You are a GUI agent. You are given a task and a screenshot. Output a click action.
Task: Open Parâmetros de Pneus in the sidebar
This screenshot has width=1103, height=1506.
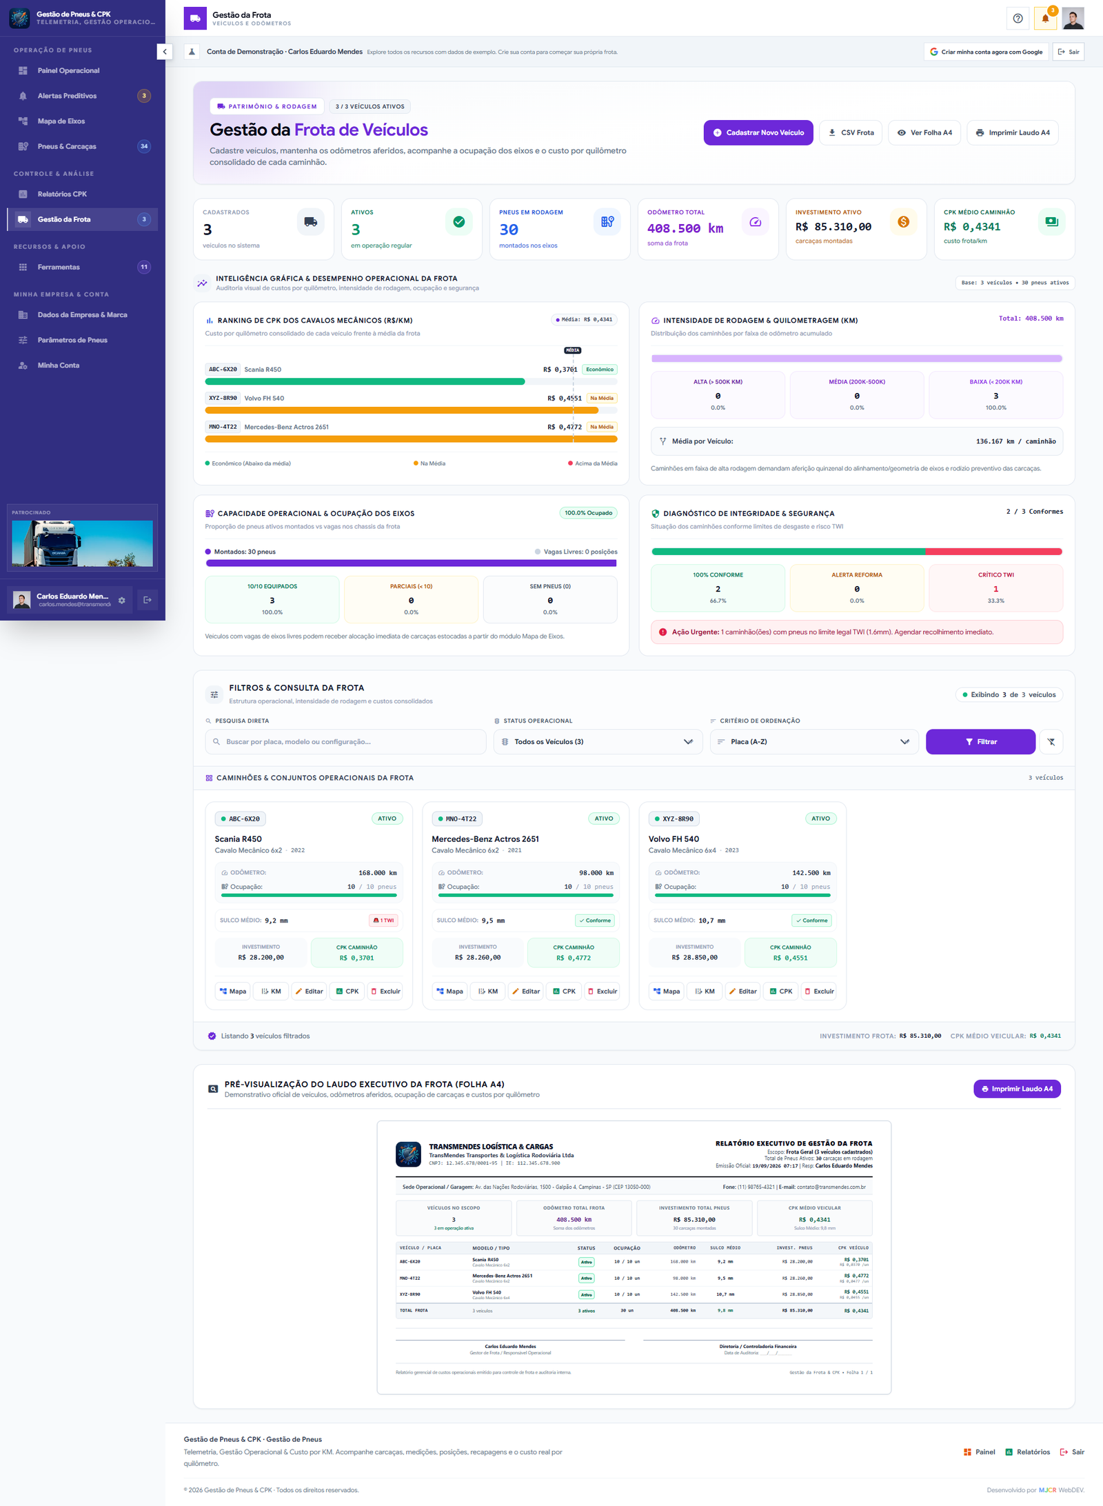point(83,340)
